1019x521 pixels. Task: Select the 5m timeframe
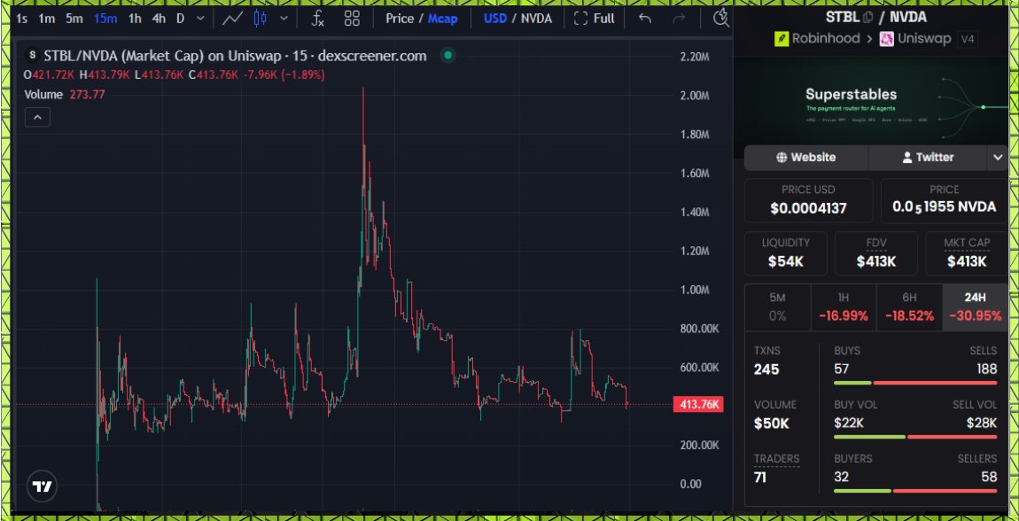click(x=74, y=19)
